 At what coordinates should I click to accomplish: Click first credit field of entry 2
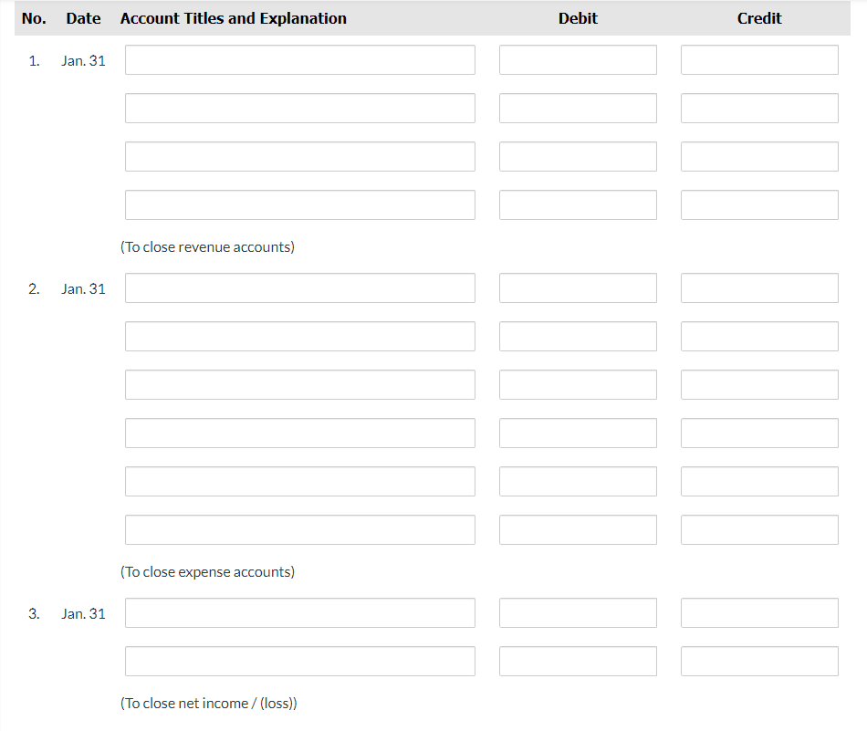point(759,287)
